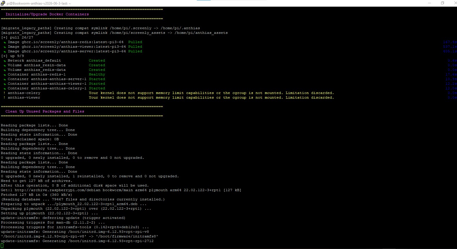Click the kernel memory limit warning for anthias-celery

pyautogui.click(x=211, y=93)
